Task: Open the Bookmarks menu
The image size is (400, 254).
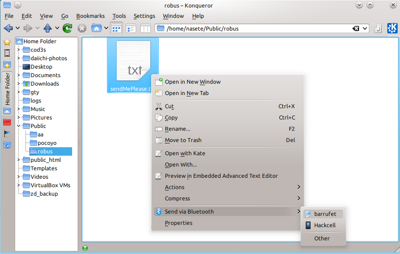Action: [x=90, y=16]
